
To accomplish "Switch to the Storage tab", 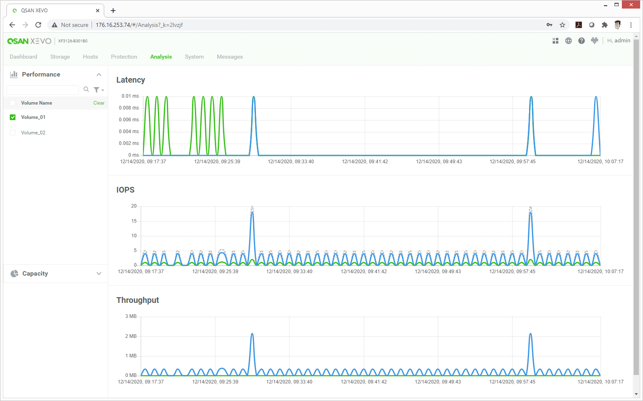I will 60,57.
